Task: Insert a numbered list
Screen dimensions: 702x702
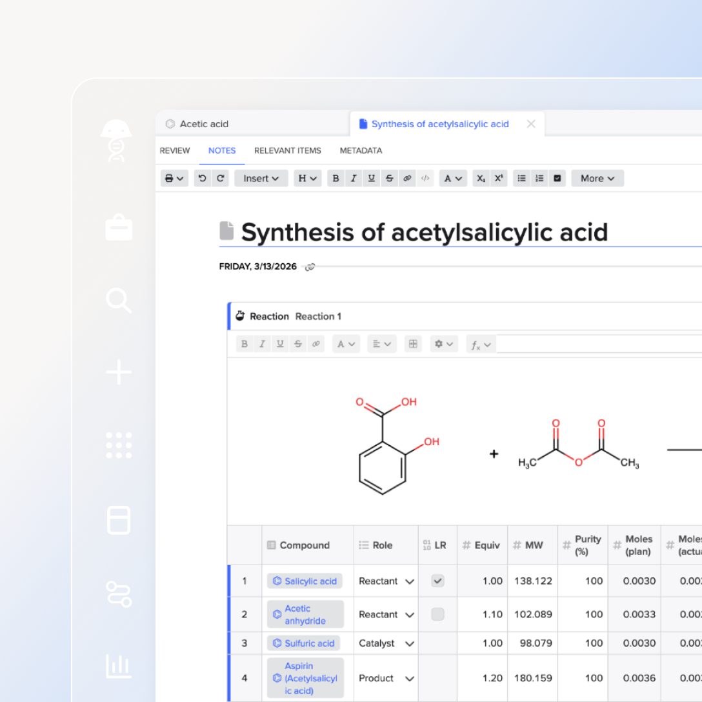Action: [x=539, y=178]
